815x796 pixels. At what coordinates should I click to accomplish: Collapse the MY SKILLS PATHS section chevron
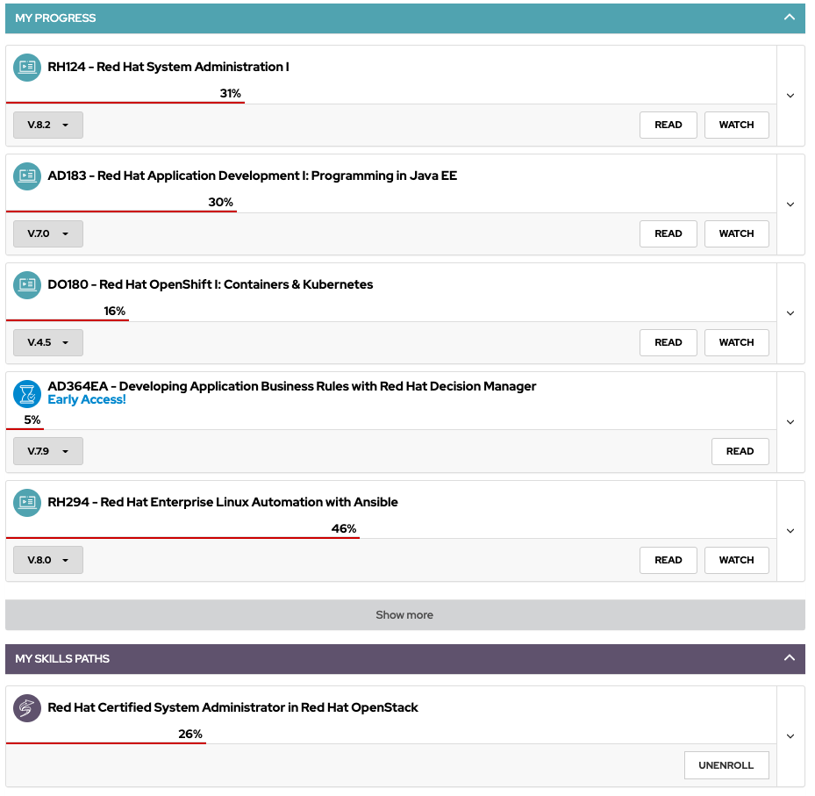pyautogui.click(x=789, y=659)
